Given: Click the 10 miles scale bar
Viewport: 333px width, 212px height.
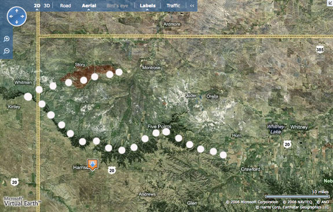Looking at the screenshot, I should [297, 196].
